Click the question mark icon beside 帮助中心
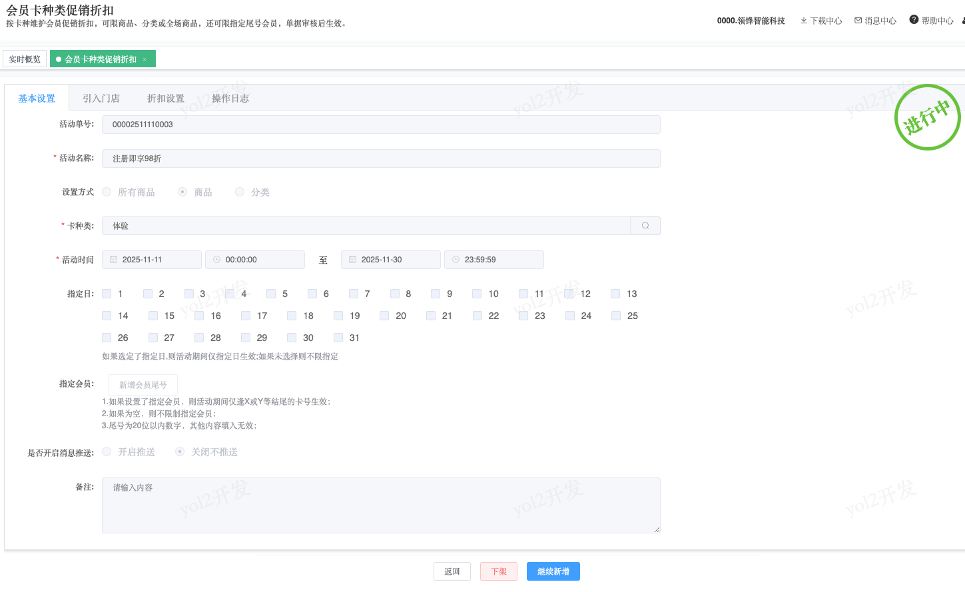965x592 pixels. (914, 19)
